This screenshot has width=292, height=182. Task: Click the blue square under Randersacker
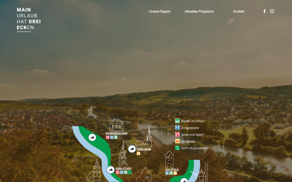(x=112, y=137)
